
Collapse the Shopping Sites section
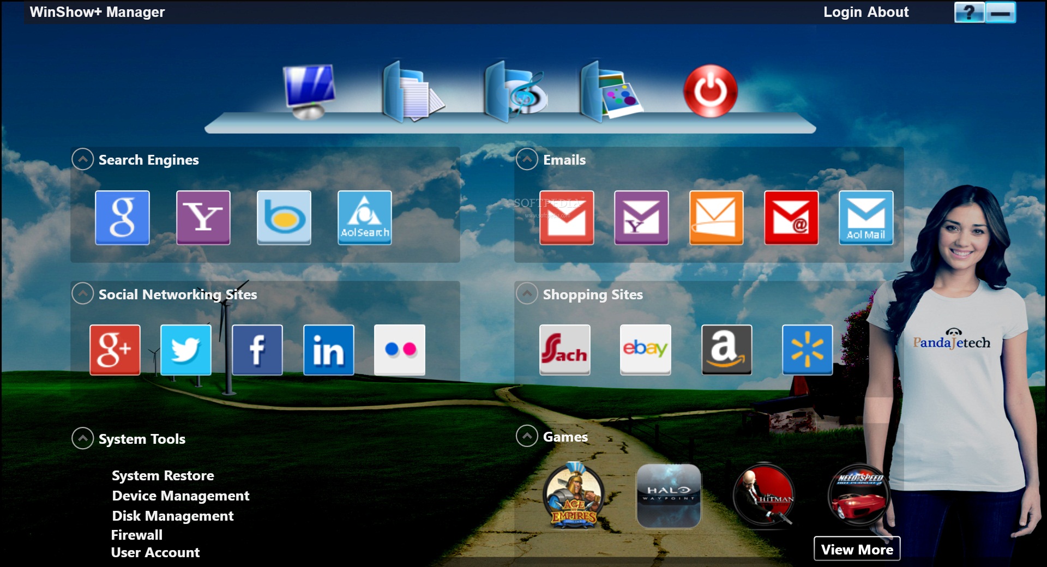pos(527,293)
